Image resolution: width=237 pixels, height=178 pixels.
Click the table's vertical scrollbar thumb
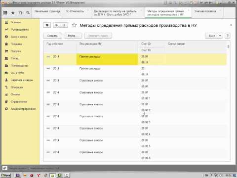228,46
